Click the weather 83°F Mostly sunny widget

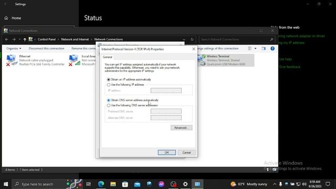coord(249,184)
